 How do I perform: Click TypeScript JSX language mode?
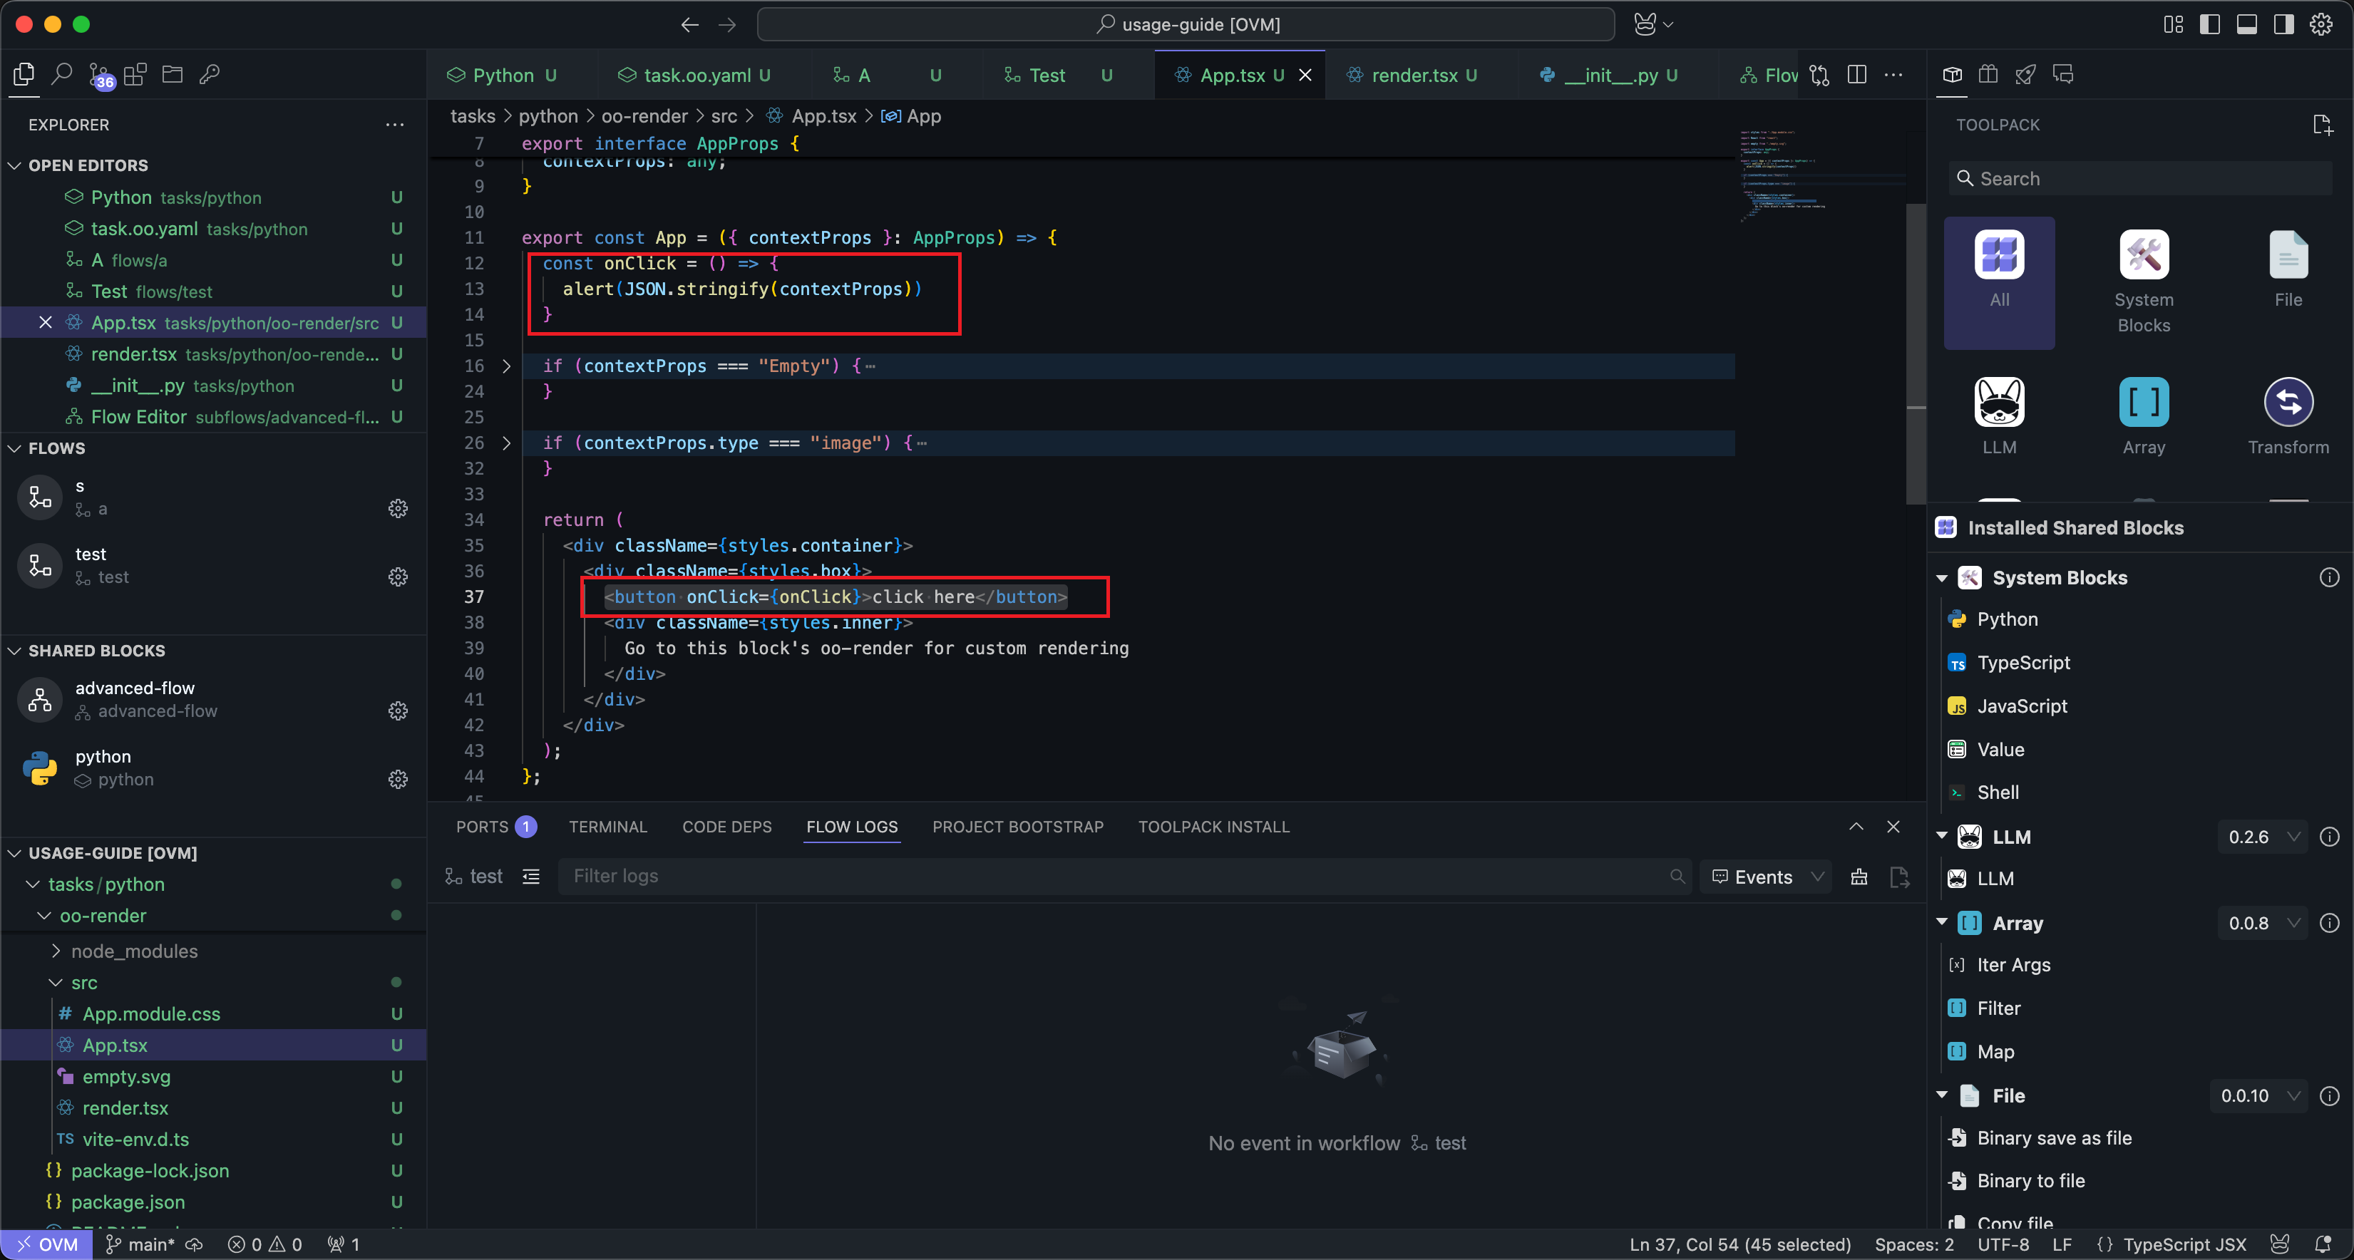(x=2183, y=1244)
